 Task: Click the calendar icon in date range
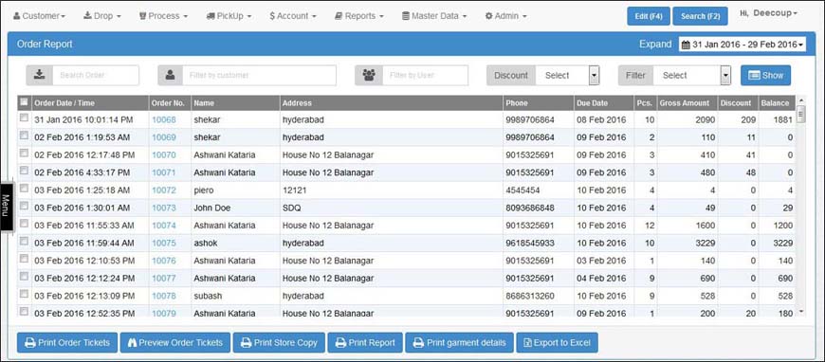[x=686, y=45]
